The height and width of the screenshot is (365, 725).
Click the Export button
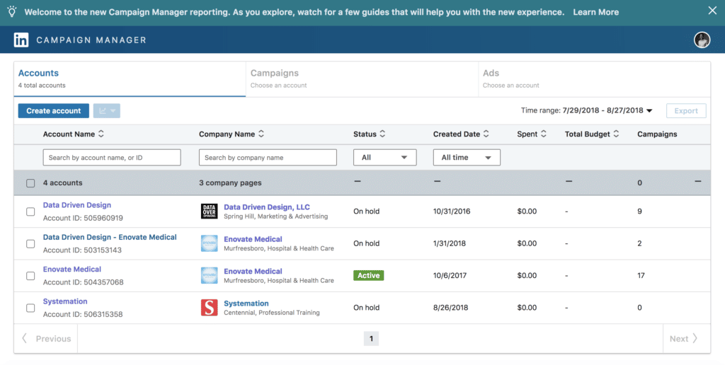click(686, 111)
